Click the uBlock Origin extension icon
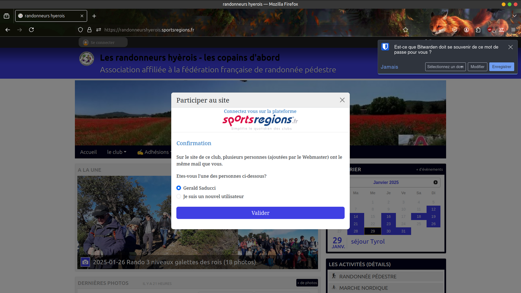The width and height of the screenshot is (521, 293). click(x=489, y=30)
